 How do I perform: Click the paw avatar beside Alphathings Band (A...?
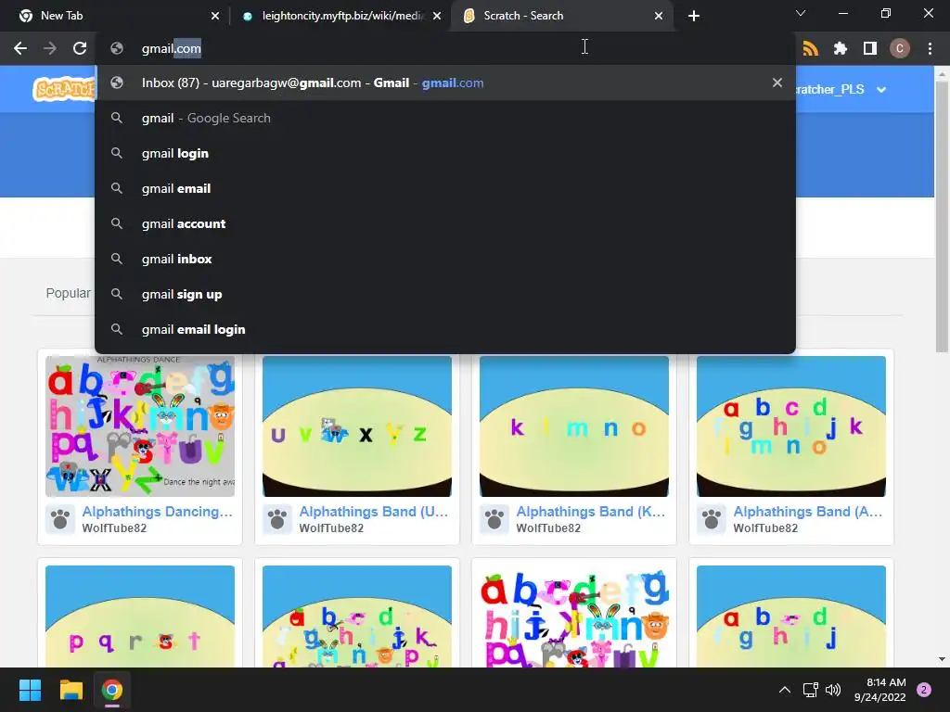[712, 519]
